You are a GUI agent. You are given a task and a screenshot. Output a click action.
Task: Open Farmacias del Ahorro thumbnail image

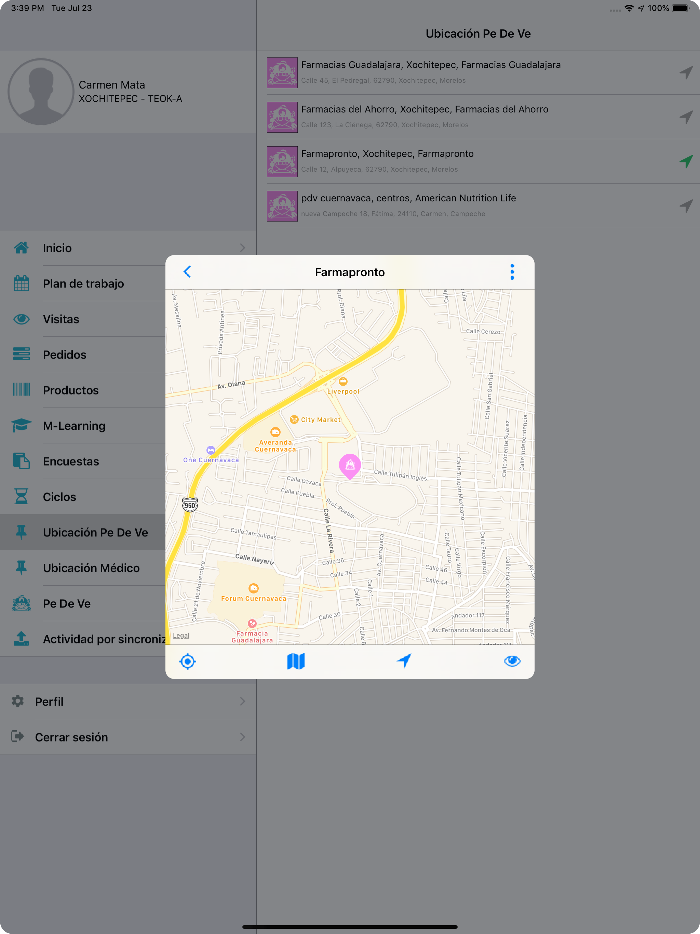tap(282, 117)
